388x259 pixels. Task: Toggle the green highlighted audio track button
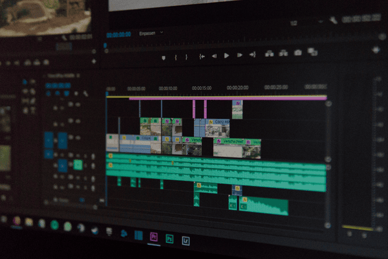tap(78, 164)
